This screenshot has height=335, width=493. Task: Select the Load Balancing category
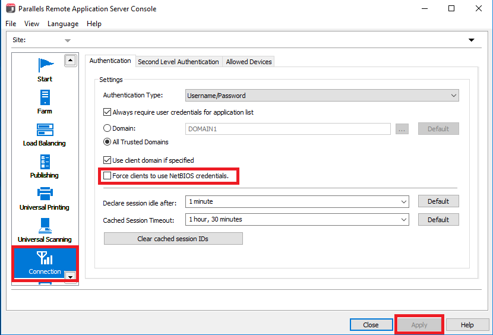click(x=45, y=135)
